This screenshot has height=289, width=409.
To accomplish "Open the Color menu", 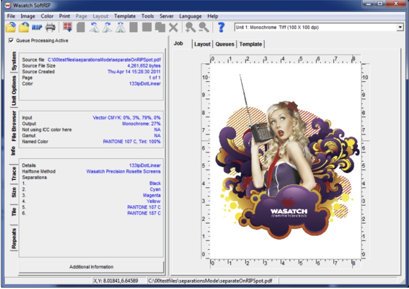I will click(x=47, y=16).
